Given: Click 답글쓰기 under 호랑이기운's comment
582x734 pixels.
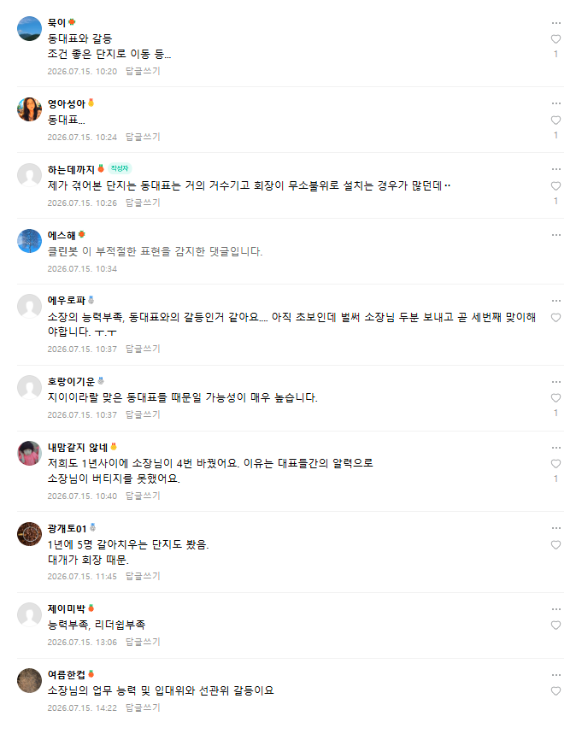Looking at the screenshot, I should pos(143,414).
